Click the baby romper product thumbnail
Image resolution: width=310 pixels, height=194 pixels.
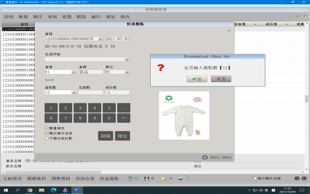[184, 116]
